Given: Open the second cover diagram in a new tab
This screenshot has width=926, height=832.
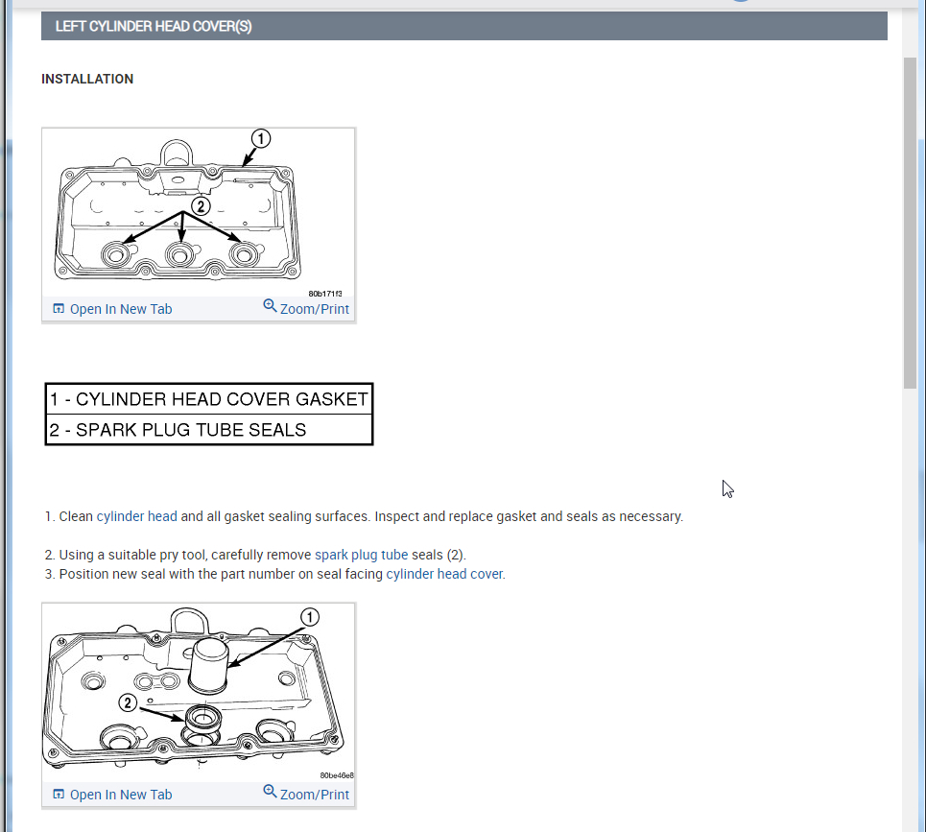Looking at the screenshot, I should (x=121, y=795).
